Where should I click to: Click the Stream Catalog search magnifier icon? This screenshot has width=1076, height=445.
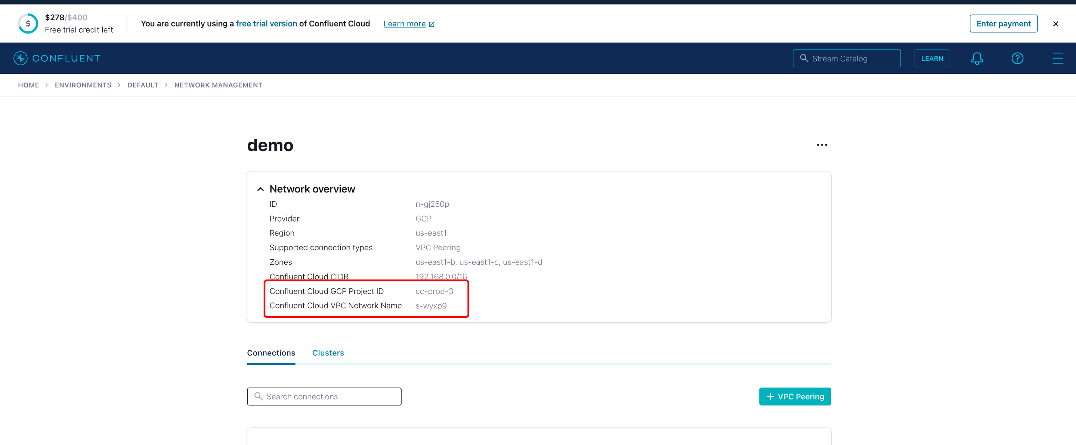click(x=804, y=59)
